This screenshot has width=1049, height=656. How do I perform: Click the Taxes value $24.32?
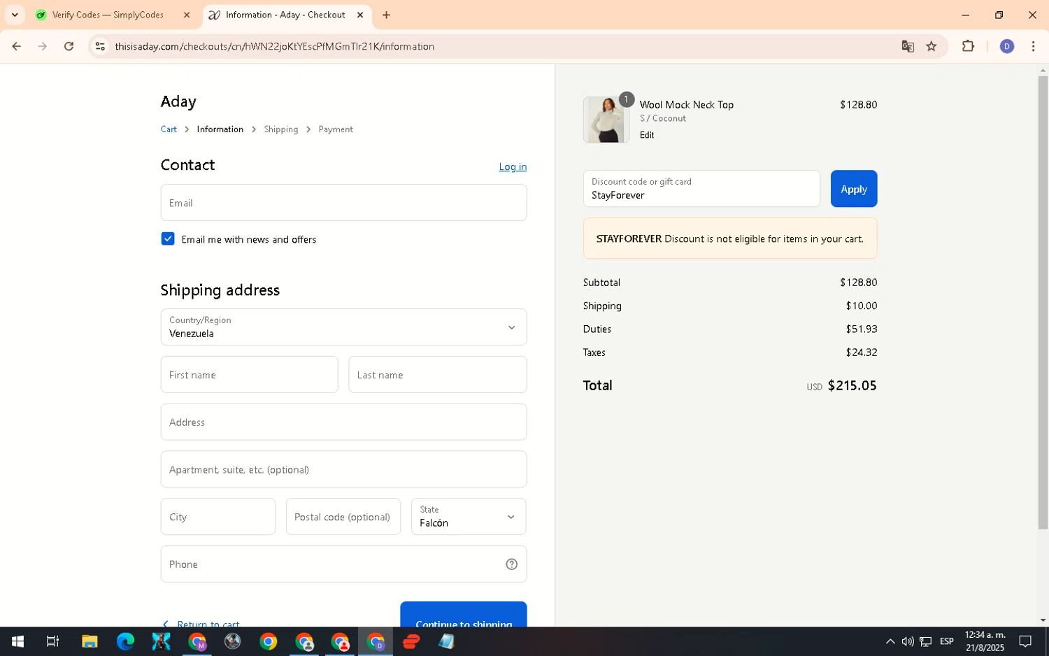(861, 352)
